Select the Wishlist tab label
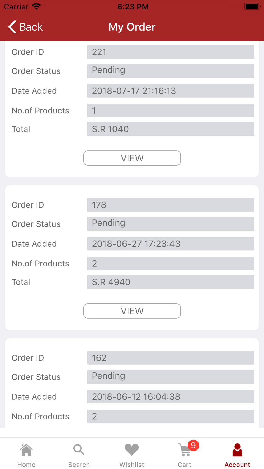This screenshot has height=469, width=264. click(132, 465)
